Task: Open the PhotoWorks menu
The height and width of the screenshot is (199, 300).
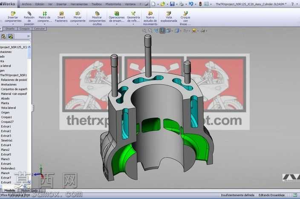Action: [113, 4]
